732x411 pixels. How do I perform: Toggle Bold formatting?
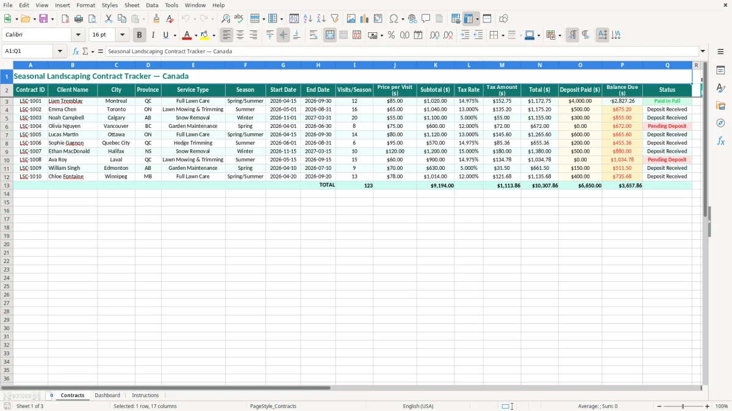click(x=139, y=35)
